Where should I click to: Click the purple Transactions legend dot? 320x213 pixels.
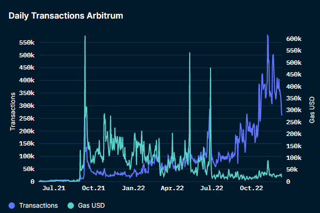12,206
